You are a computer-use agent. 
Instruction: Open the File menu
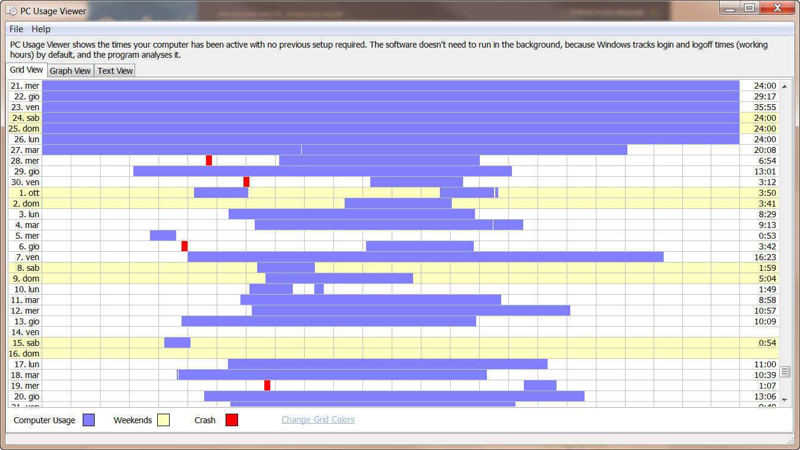[16, 29]
